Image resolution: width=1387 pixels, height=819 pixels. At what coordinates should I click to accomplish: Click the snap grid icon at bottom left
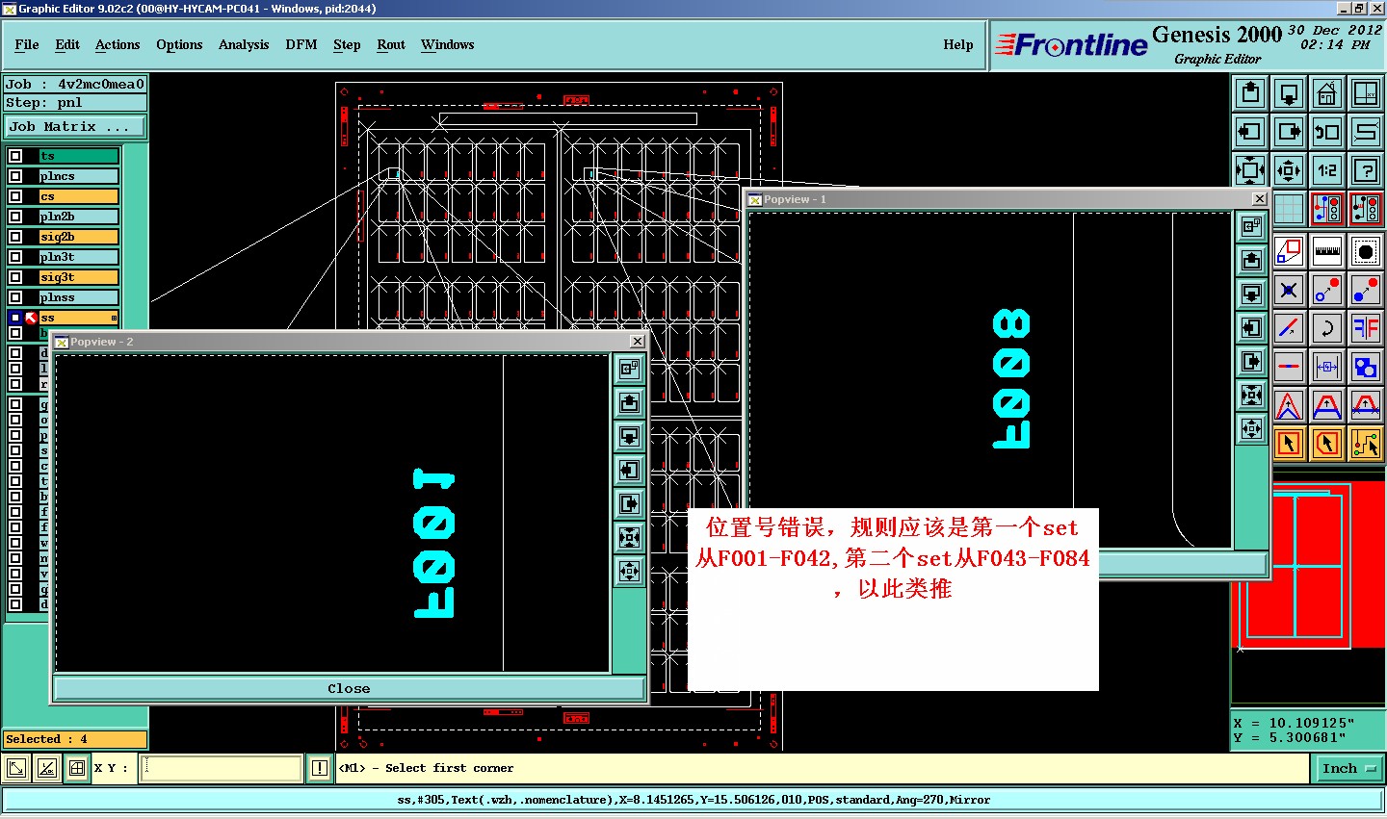click(x=77, y=768)
